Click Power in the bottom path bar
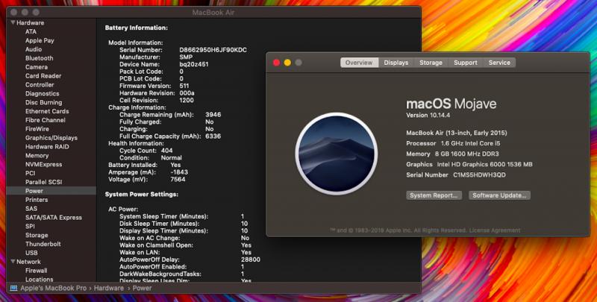Screen dimensions: 597x302 click(142, 288)
